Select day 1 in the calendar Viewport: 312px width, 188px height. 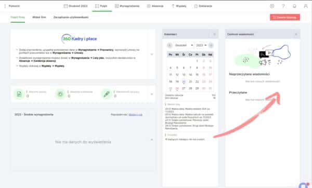[x=197, y=61]
